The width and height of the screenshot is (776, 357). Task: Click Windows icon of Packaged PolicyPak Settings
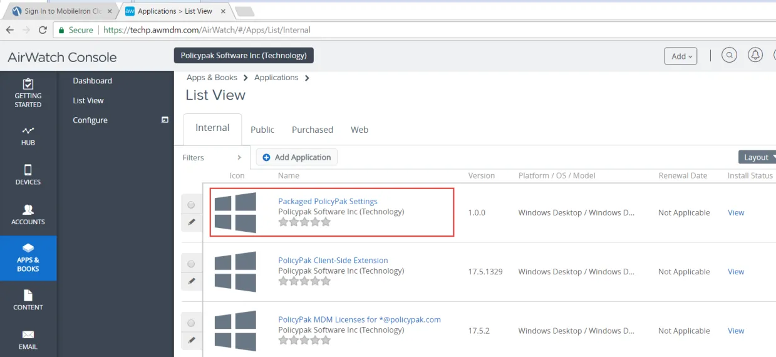click(x=235, y=213)
